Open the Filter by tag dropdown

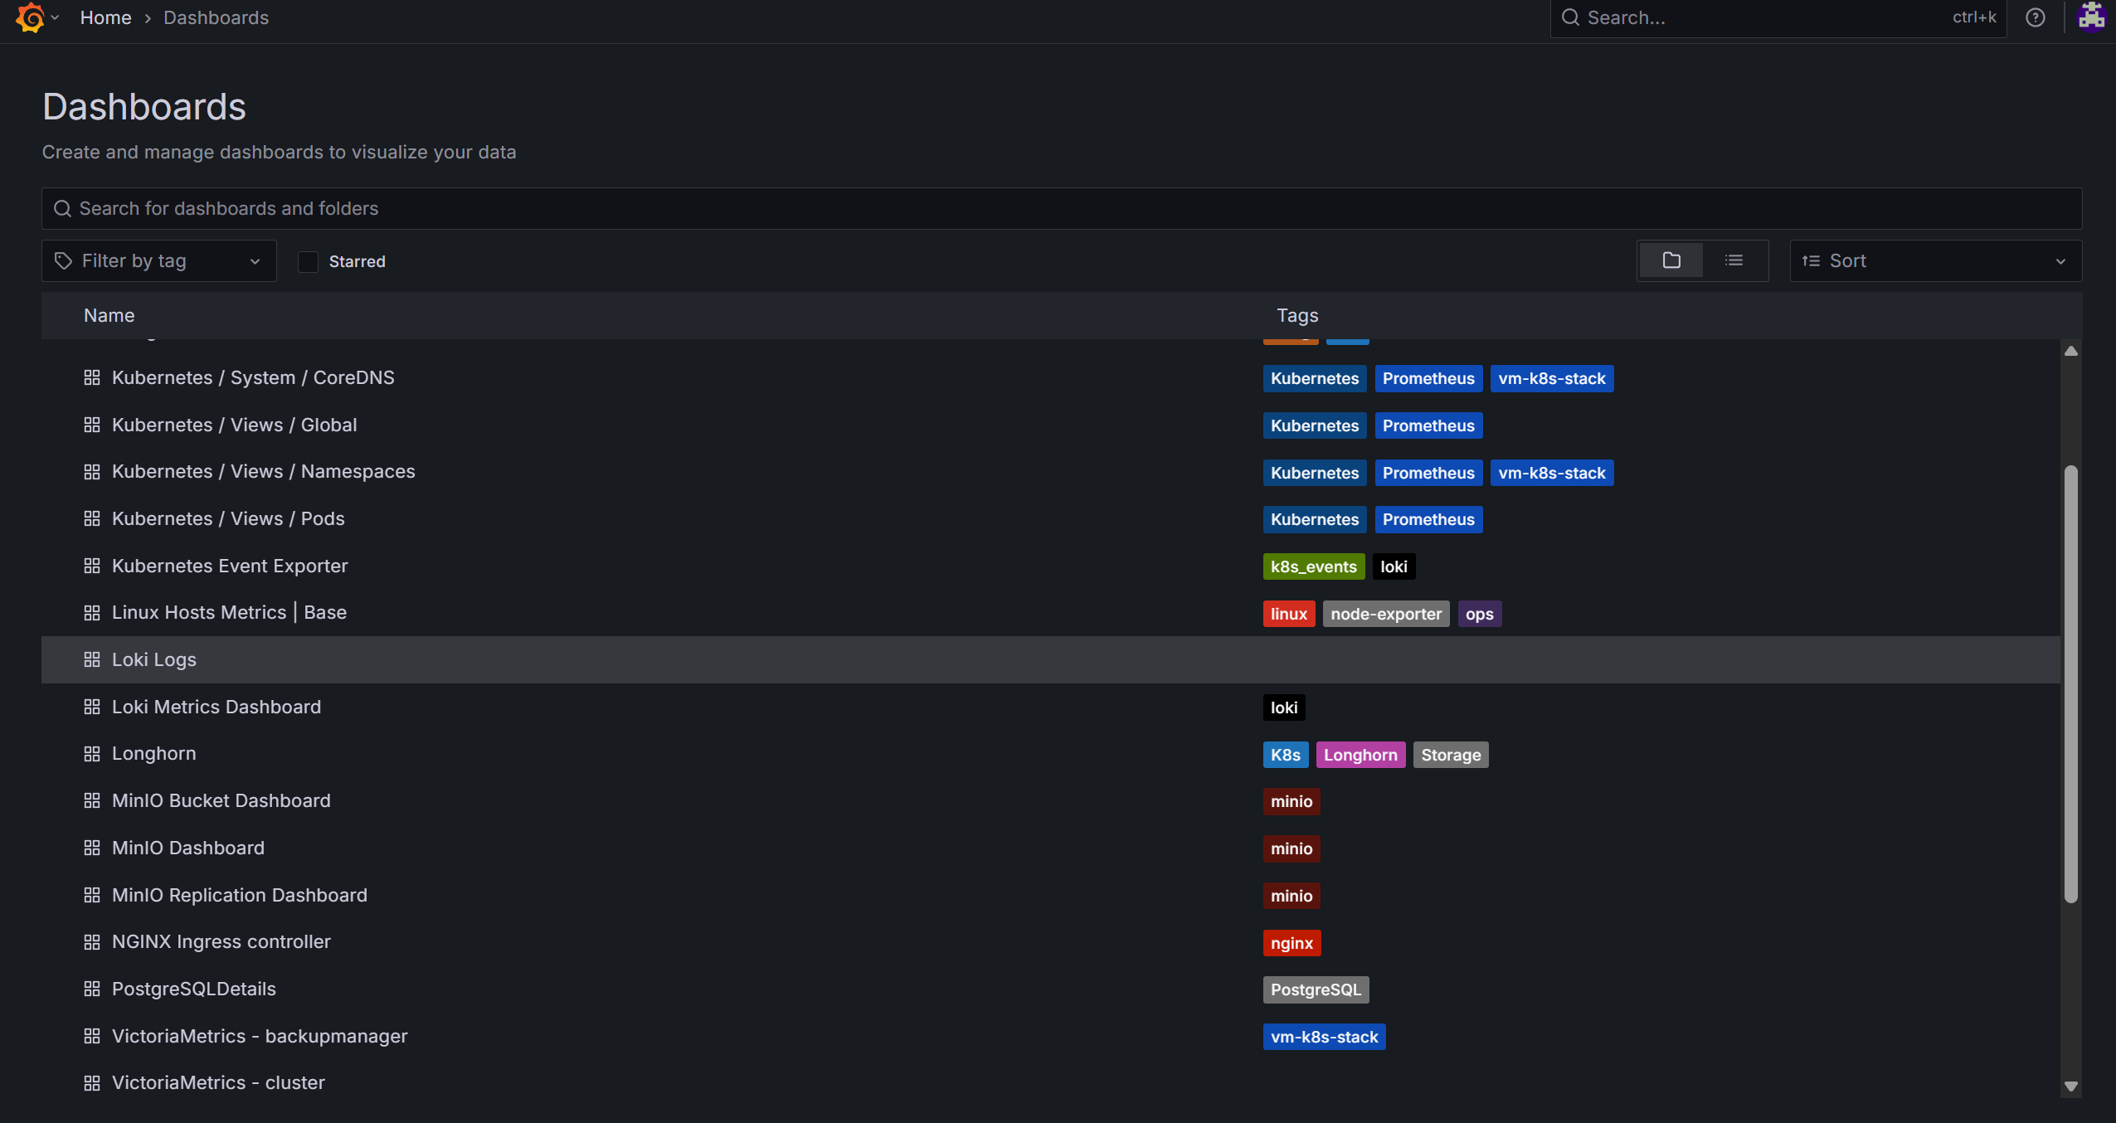tap(158, 260)
